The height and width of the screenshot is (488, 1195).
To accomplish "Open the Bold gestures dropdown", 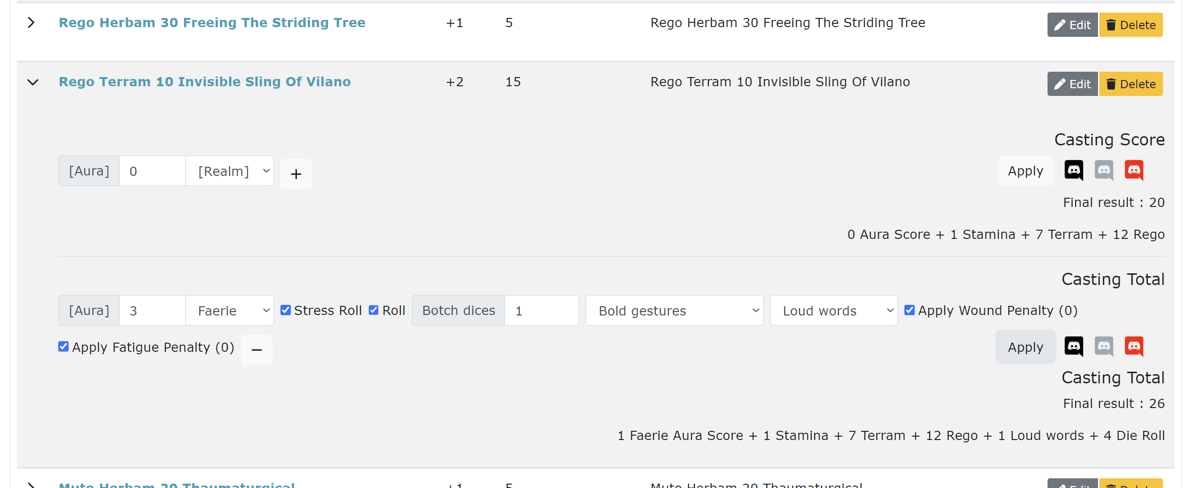I will (674, 311).
